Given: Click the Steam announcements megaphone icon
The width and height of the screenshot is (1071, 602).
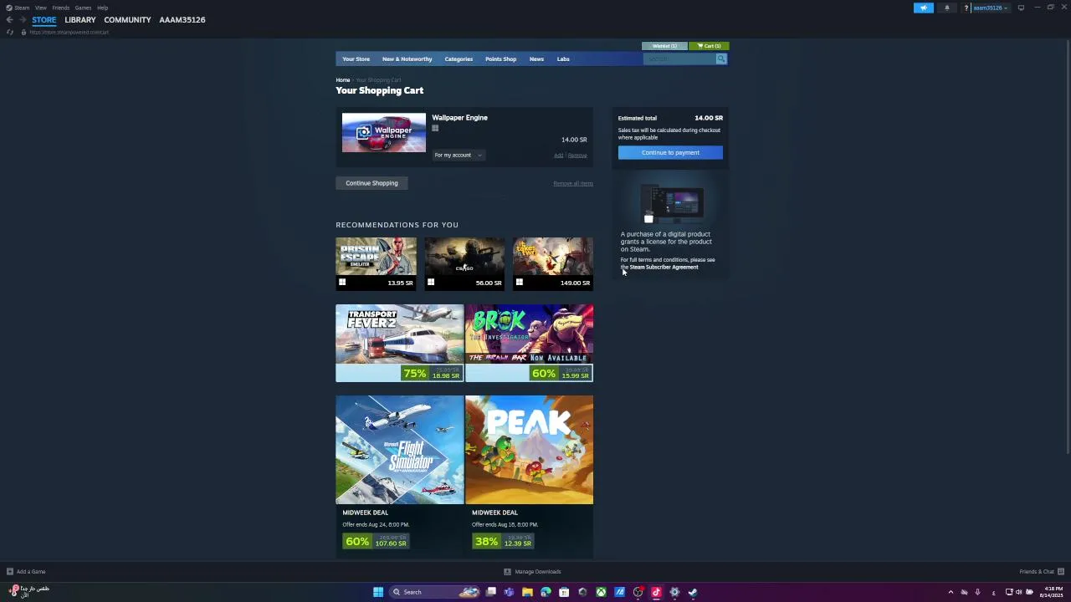Looking at the screenshot, I should tap(924, 8).
